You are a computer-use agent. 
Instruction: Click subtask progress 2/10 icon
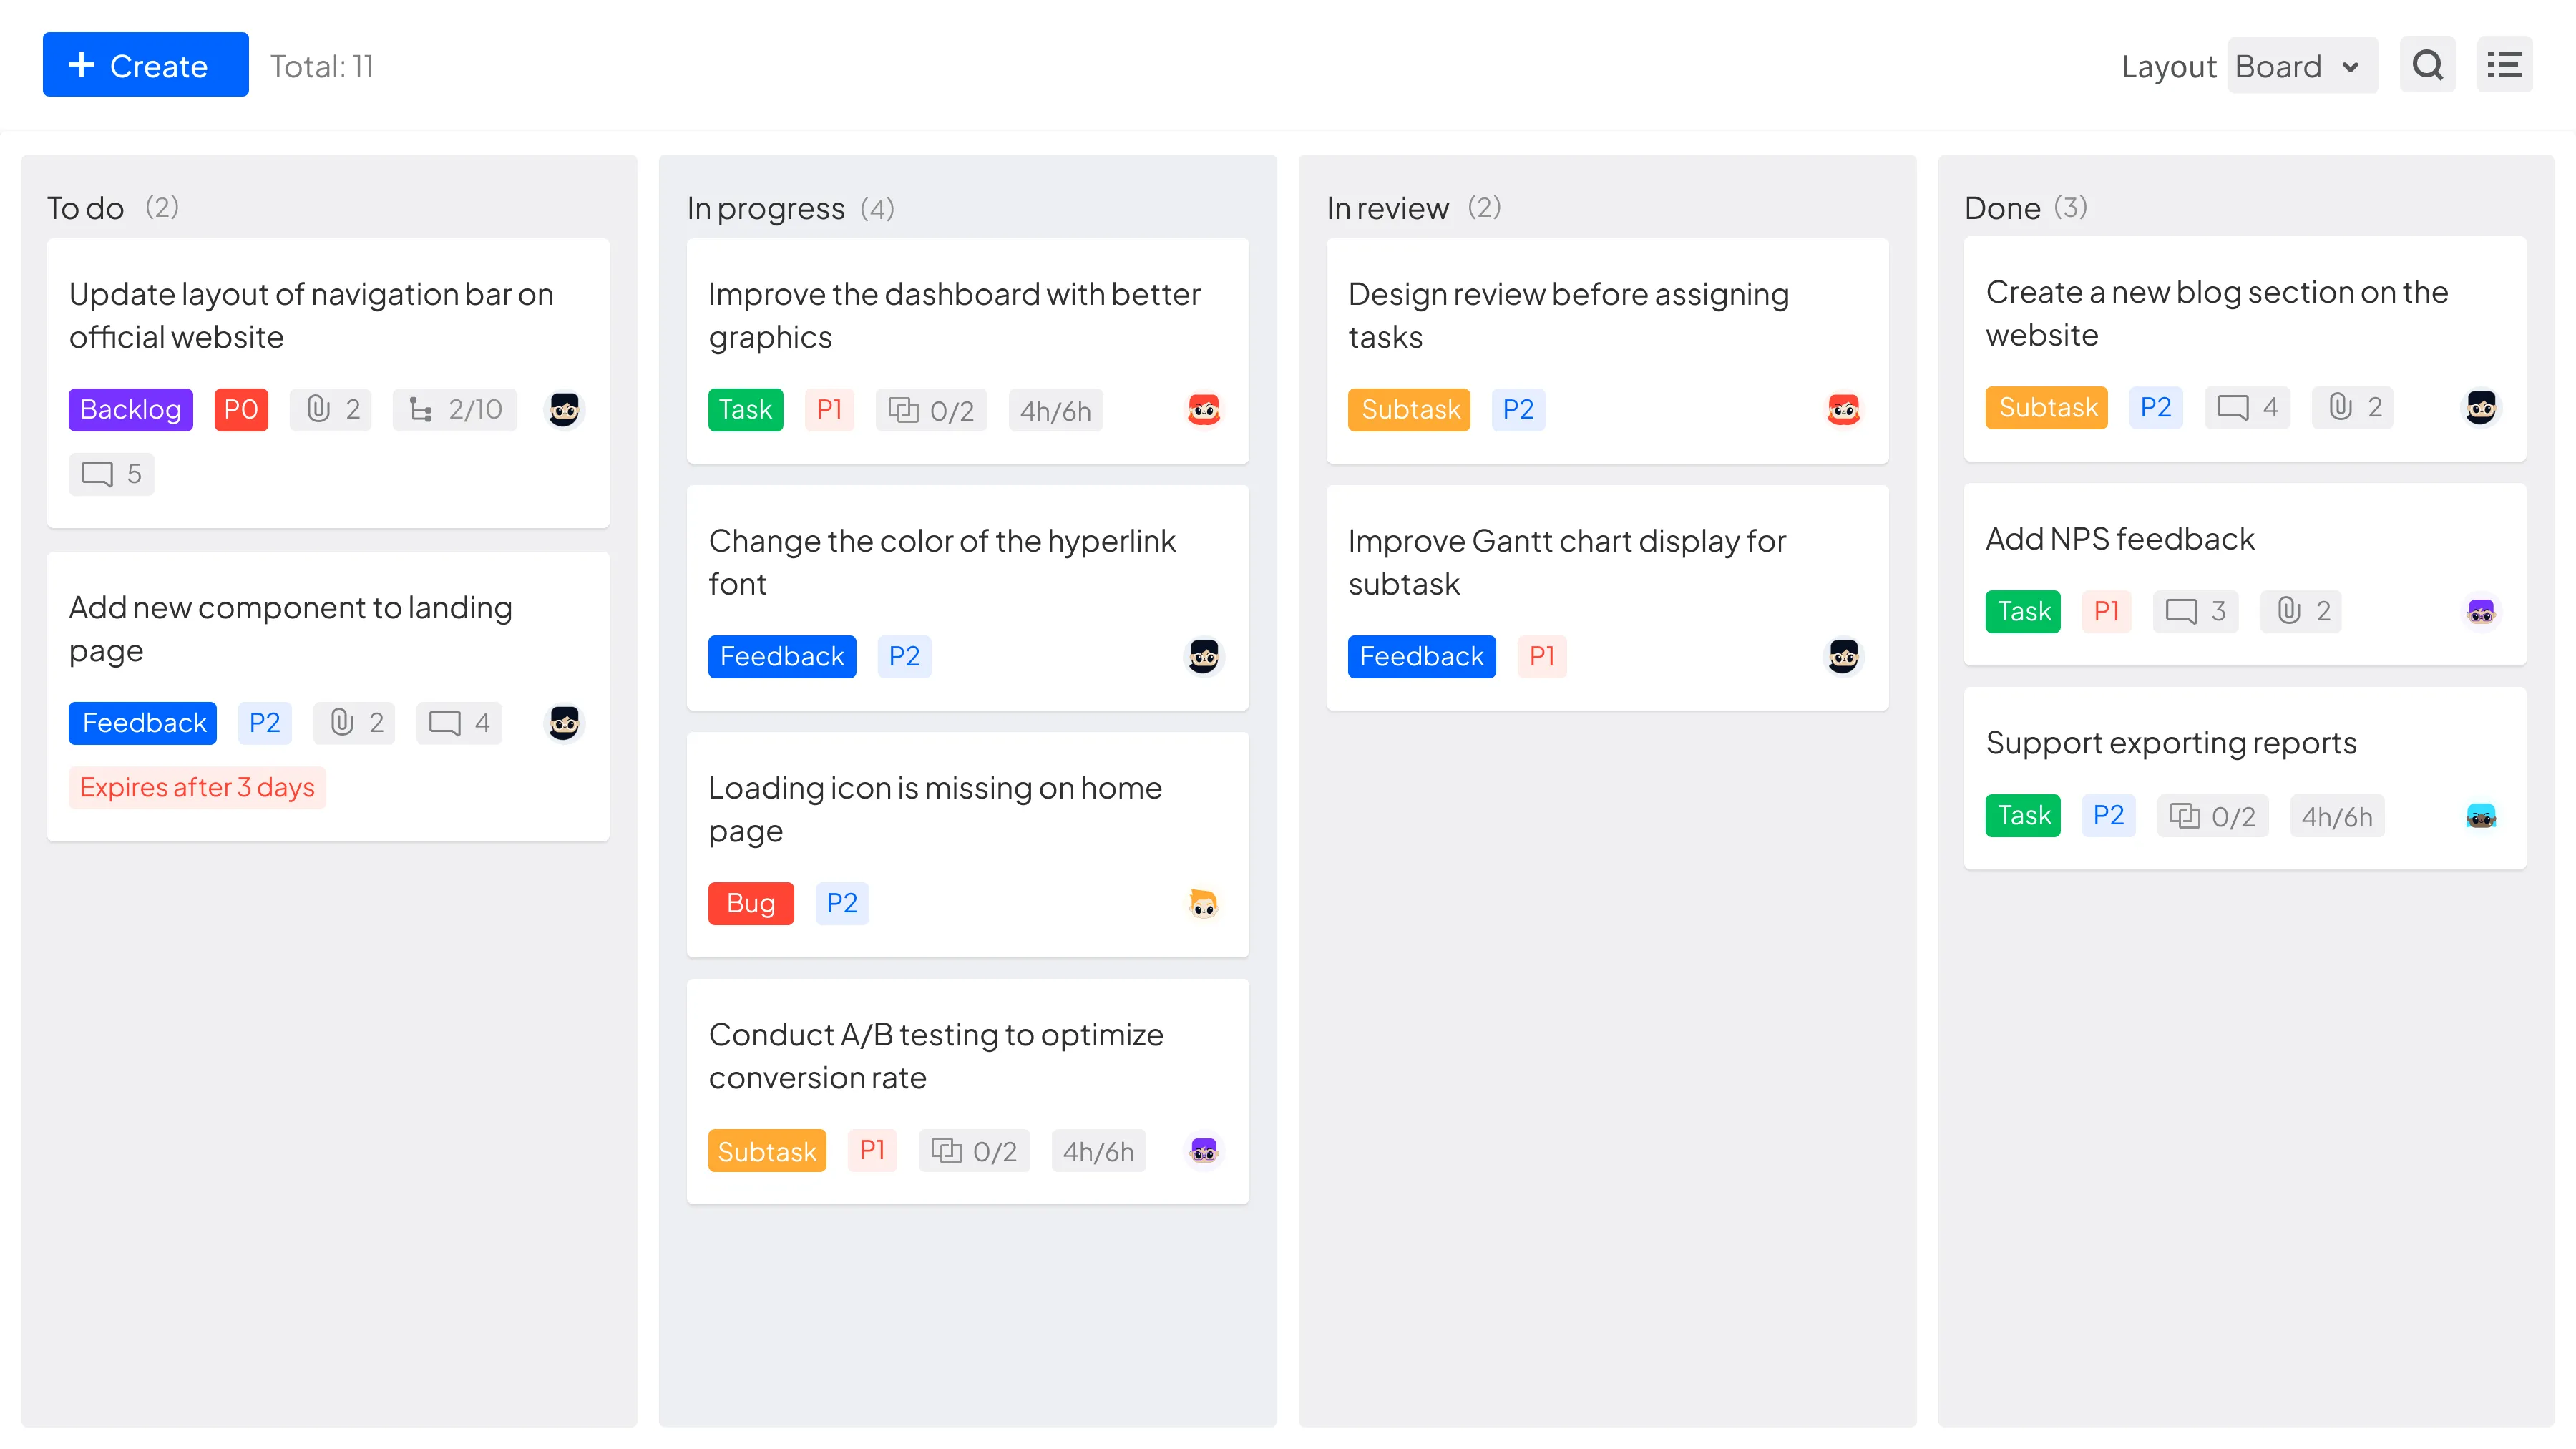tap(421, 409)
